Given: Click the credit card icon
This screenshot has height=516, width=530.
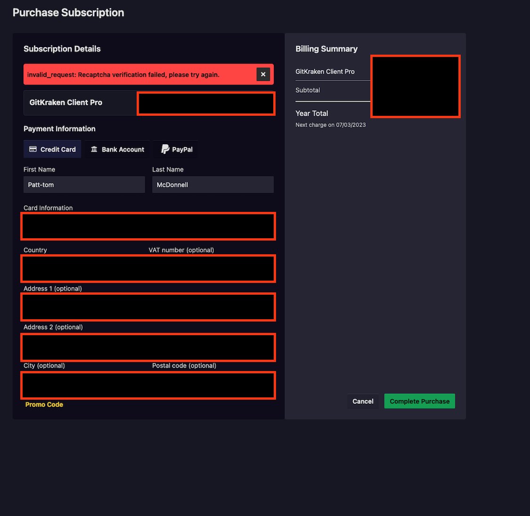Looking at the screenshot, I should click(33, 149).
